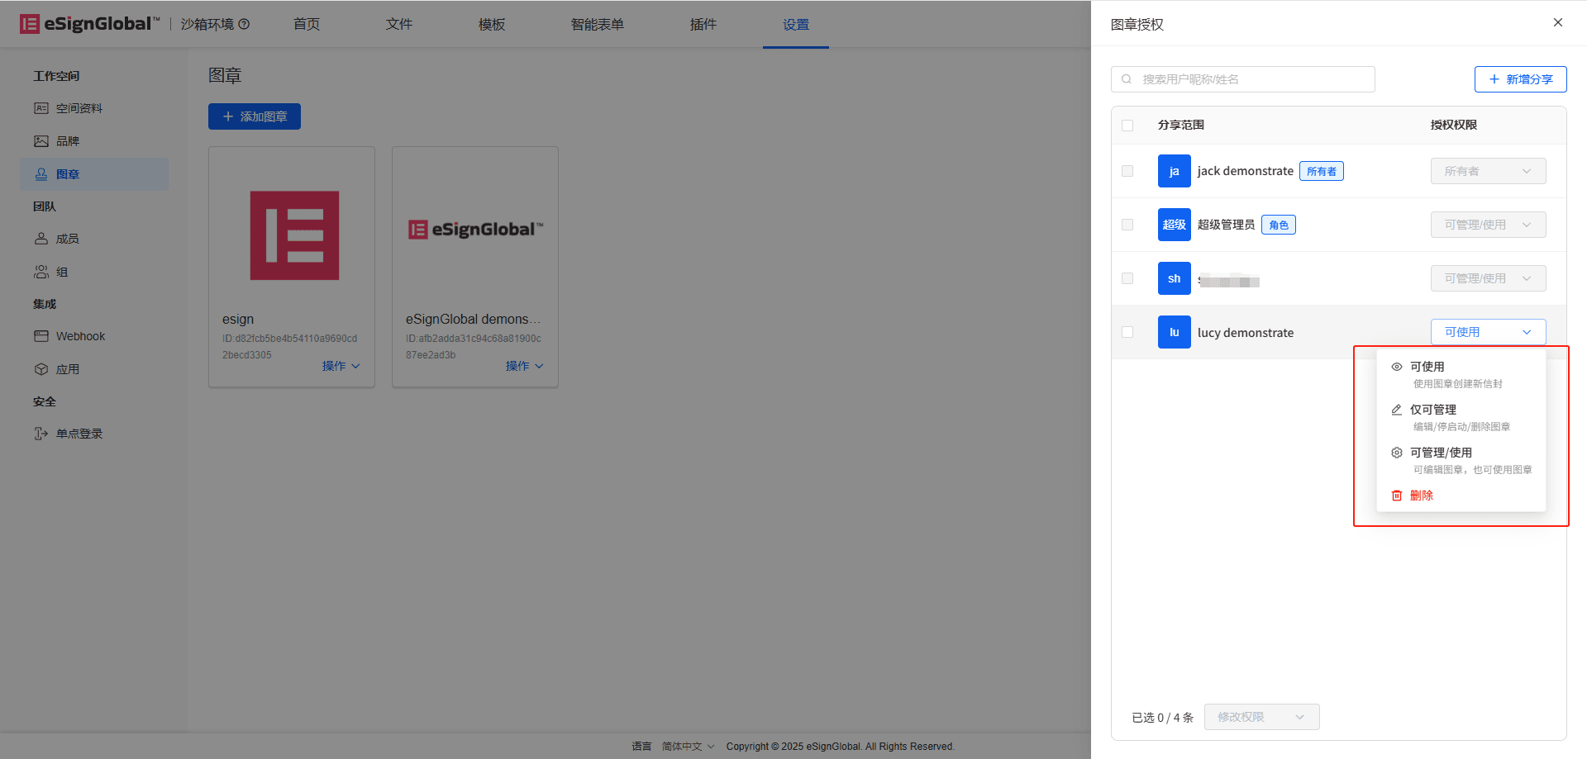Open Webhook in the sidebar
Screen dimensions: 1587x759
[94, 336]
